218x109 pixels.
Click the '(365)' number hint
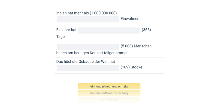pyautogui.click(x=146, y=30)
